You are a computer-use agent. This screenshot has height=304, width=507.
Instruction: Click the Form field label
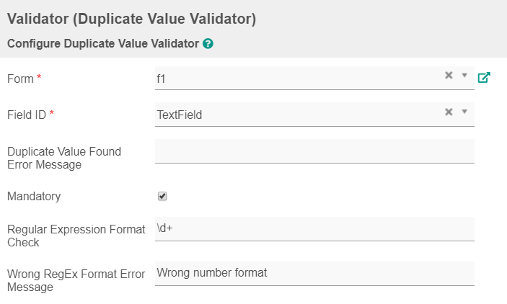20,79
